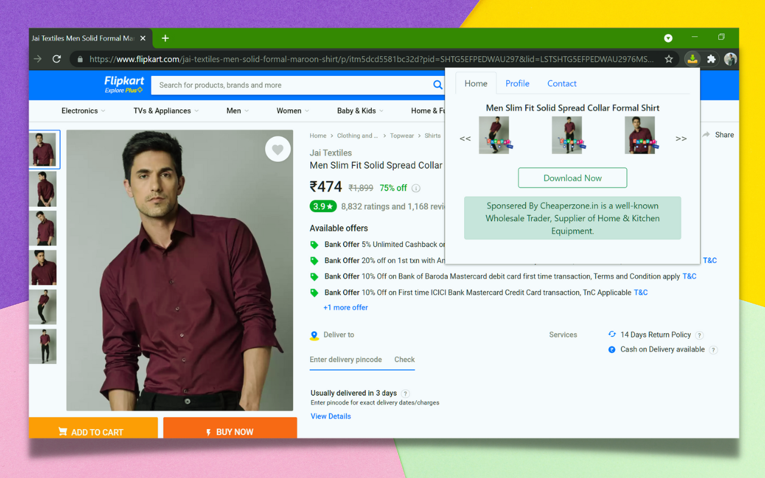Click the 3.9 star rating badge
Viewport: 765px width, 478px height.
[323, 206]
